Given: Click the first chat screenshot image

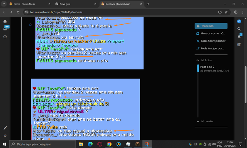Looking at the screenshot, I should coord(89,43).
